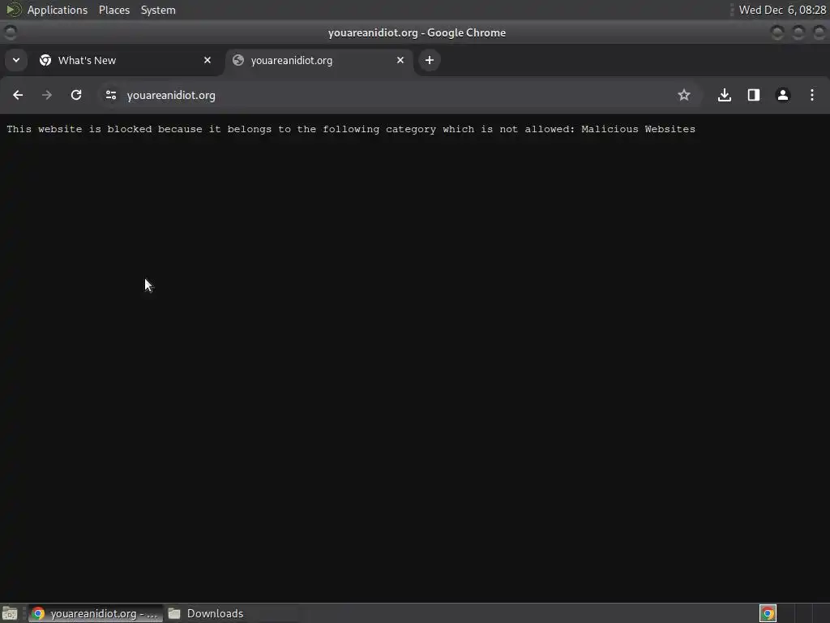Viewport: 830px width, 623px height.
Task: Open the System menu
Action: (x=158, y=10)
